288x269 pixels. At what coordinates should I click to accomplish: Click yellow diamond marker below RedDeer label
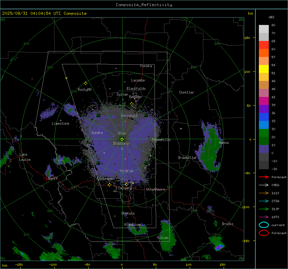point(132,104)
